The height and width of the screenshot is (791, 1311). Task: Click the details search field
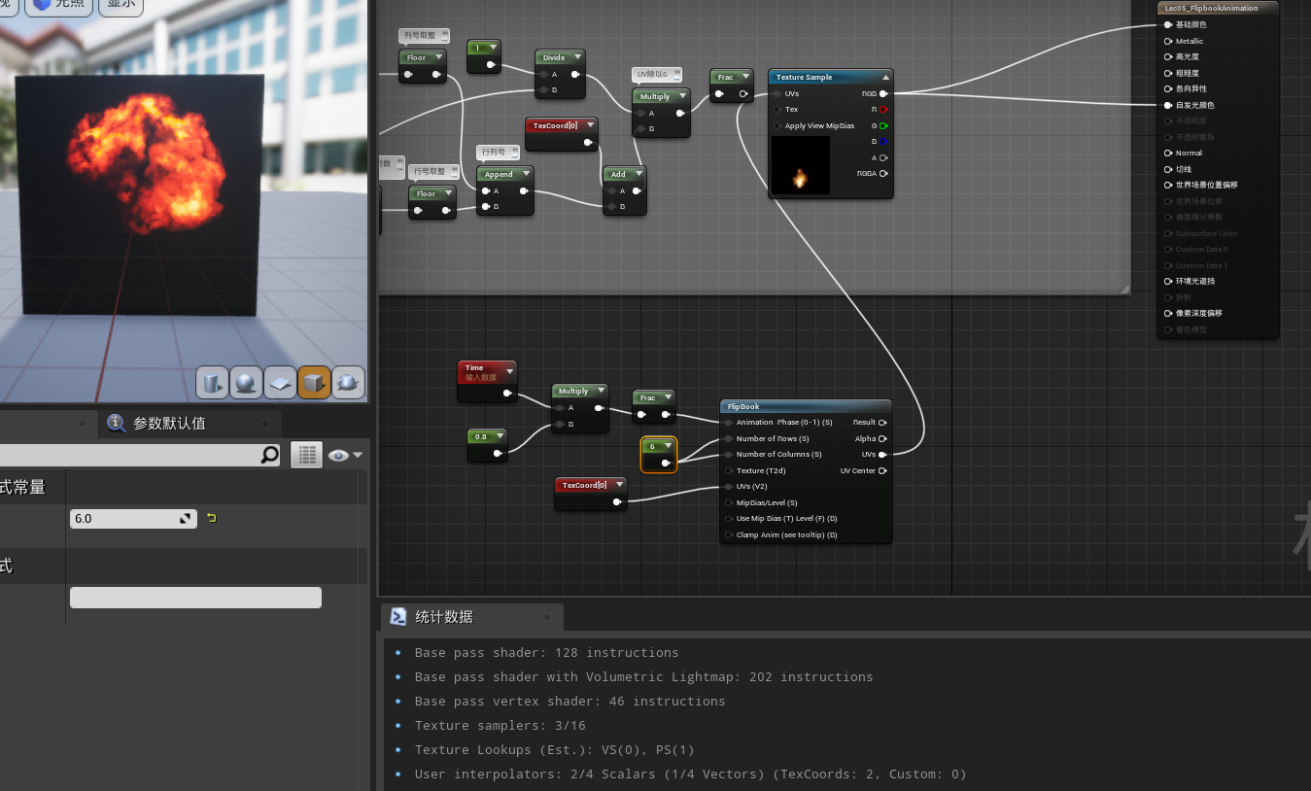(140, 454)
